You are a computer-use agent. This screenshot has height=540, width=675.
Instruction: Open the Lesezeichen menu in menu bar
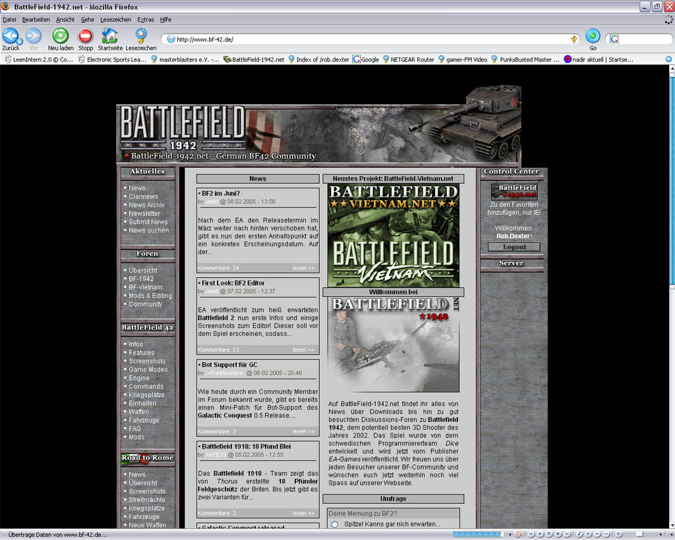click(116, 20)
